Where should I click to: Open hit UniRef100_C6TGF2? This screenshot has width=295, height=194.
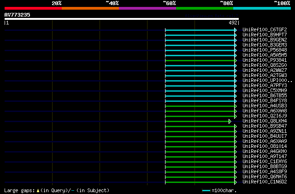click(265, 30)
